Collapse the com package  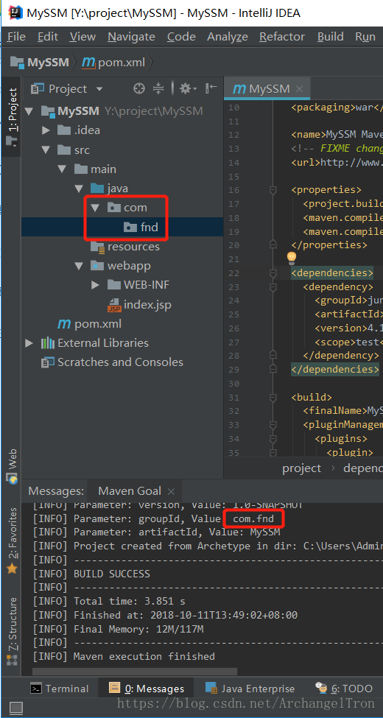(x=95, y=208)
